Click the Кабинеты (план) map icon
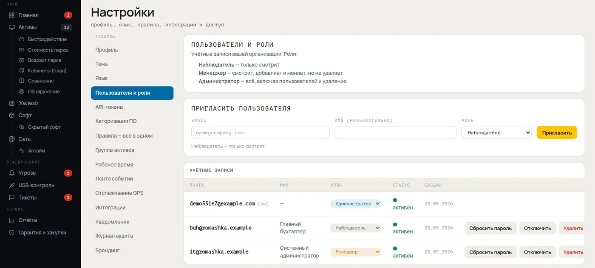The width and height of the screenshot is (595, 268). (x=22, y=71)
